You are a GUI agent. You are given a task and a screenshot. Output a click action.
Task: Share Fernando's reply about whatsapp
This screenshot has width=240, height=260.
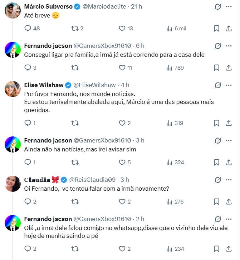click(x=229, y=249)
